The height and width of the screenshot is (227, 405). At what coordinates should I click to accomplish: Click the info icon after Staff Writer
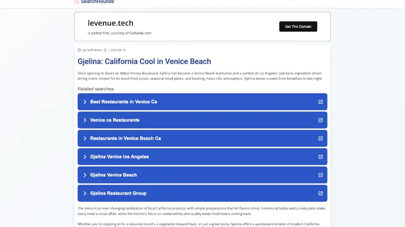(x=105, y=50)
